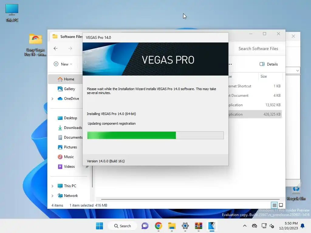Open the New menu in File Explorer

63,64
